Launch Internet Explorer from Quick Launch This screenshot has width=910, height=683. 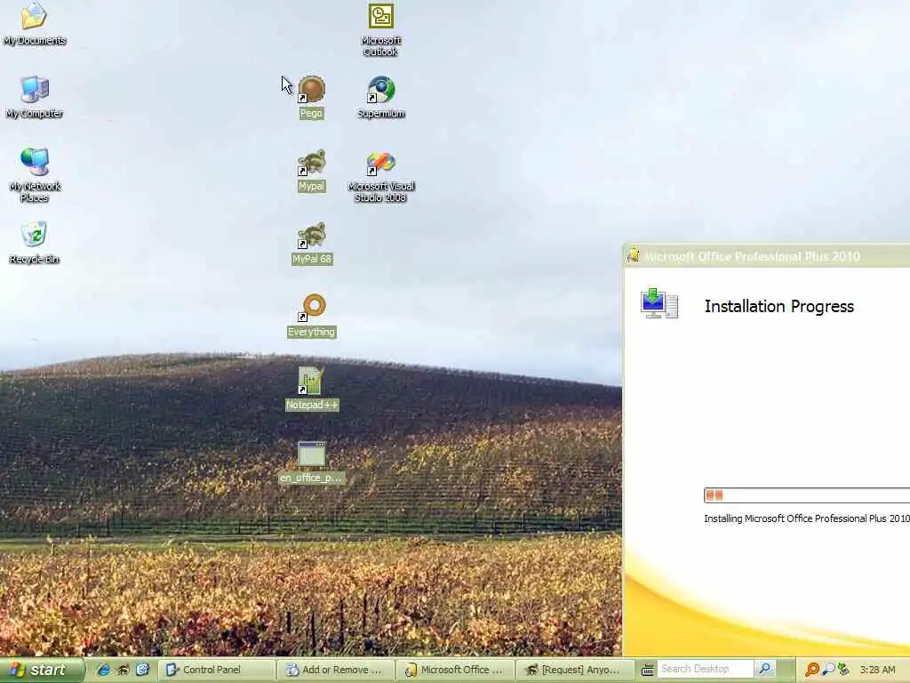click(x=103, y=670)
